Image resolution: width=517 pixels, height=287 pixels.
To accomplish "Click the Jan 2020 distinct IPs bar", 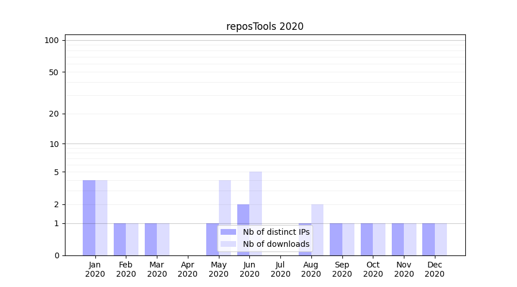I will 89,218.
